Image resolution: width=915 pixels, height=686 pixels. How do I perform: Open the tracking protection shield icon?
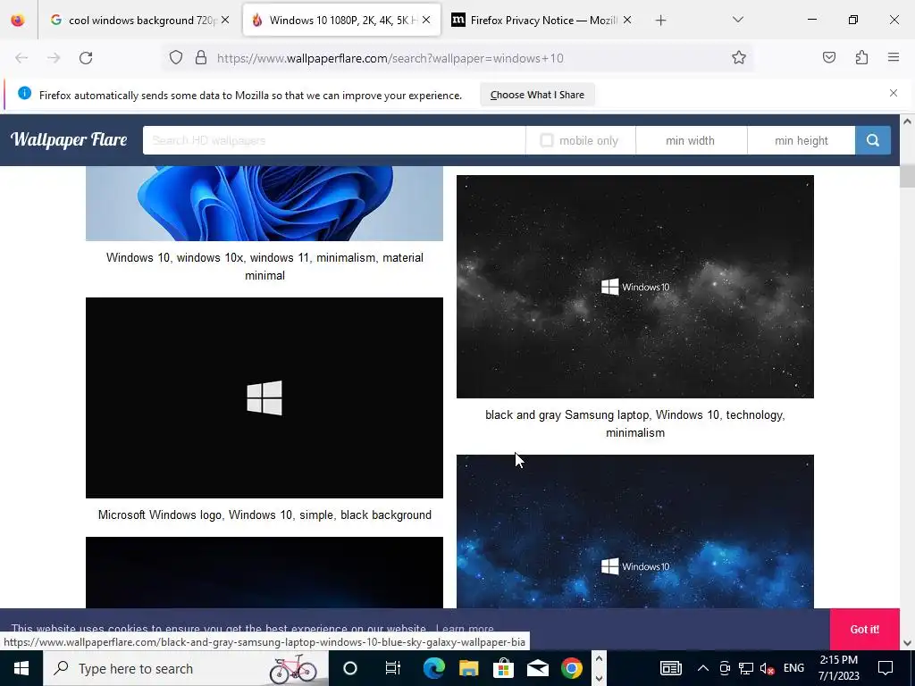click(176, 58)
